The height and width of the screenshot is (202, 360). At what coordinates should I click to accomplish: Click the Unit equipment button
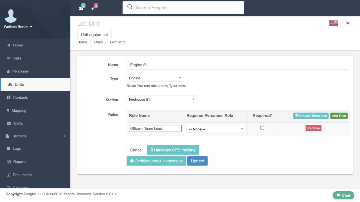tap(94, 35)
